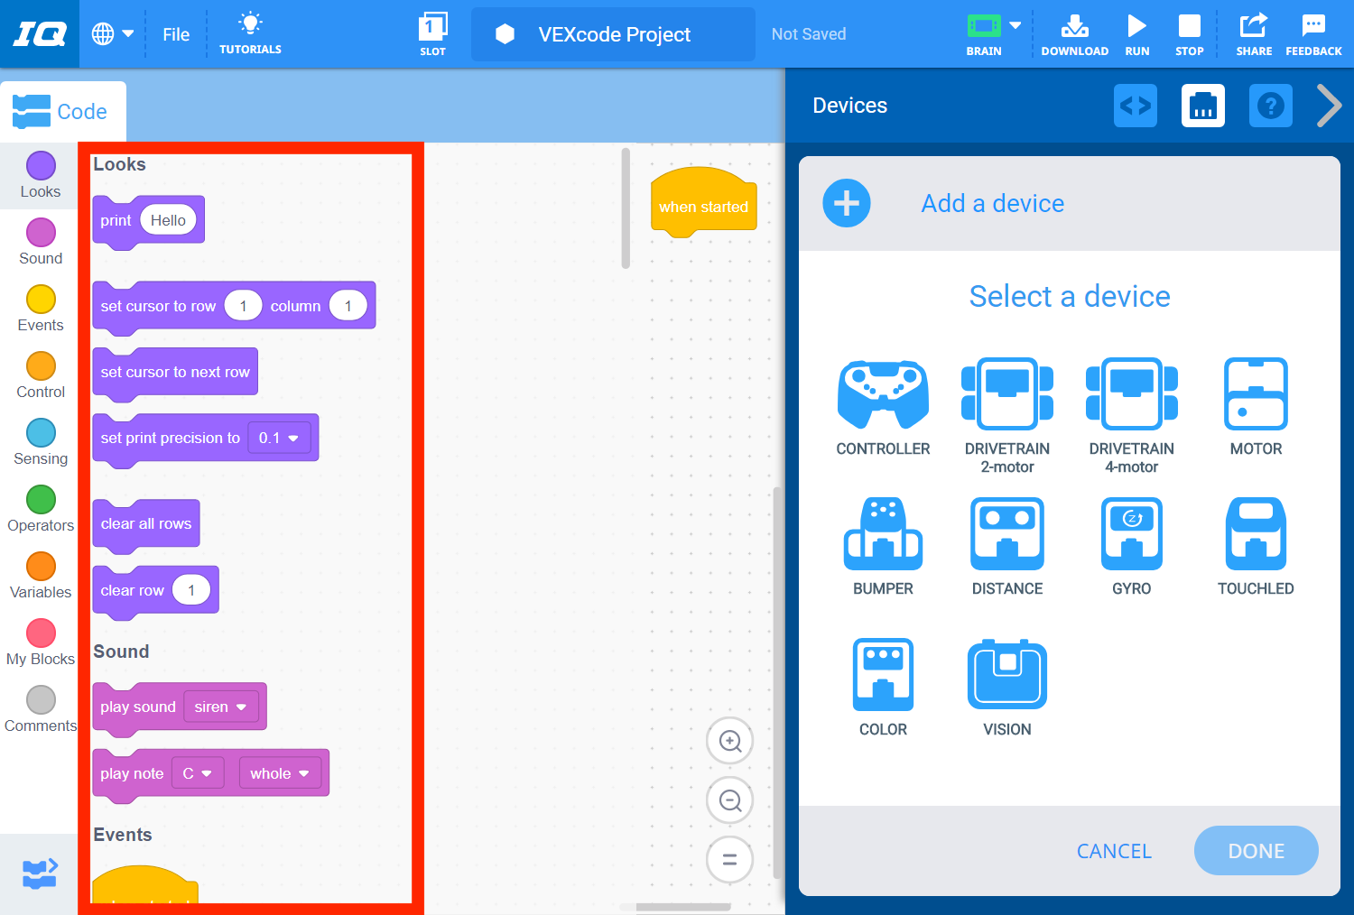Click the Share project icon
Image resolution: width=1354 pixels, height=915 pixels.
click(1253, 33)
